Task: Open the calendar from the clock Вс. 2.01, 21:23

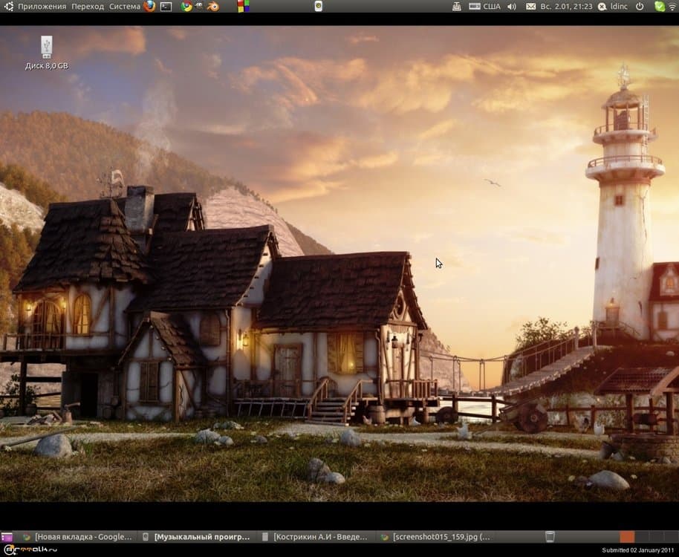Action: pos(566,7)
